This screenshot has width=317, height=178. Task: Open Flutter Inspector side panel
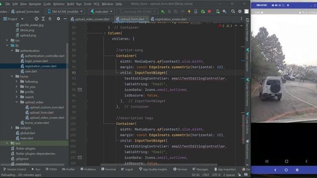pyautogui.click(x=248, y=59)
